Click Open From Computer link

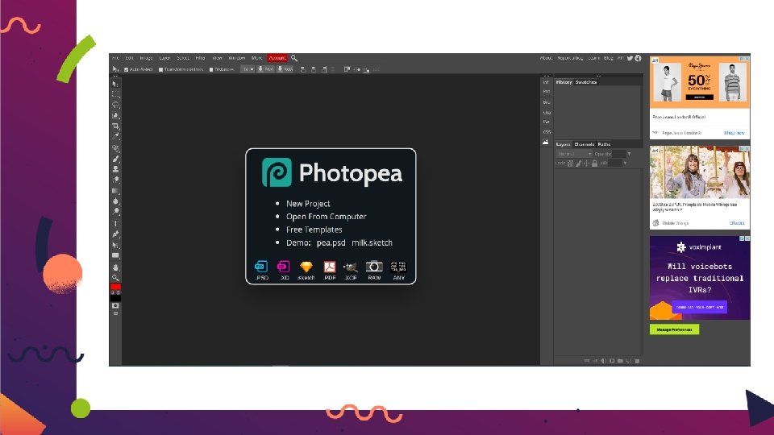[327, 217]
